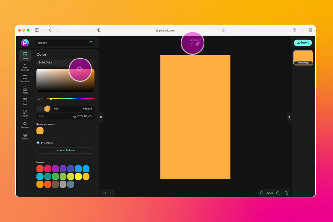Toggle the browser sidebar panel
Viewport: 333px width, 222px height.
pyautogui.click(x=37, y=30)
